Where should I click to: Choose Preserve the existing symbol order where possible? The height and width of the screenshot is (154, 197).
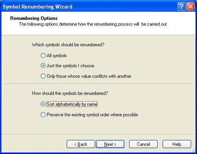pyautogui.click(x=89, y=115)
